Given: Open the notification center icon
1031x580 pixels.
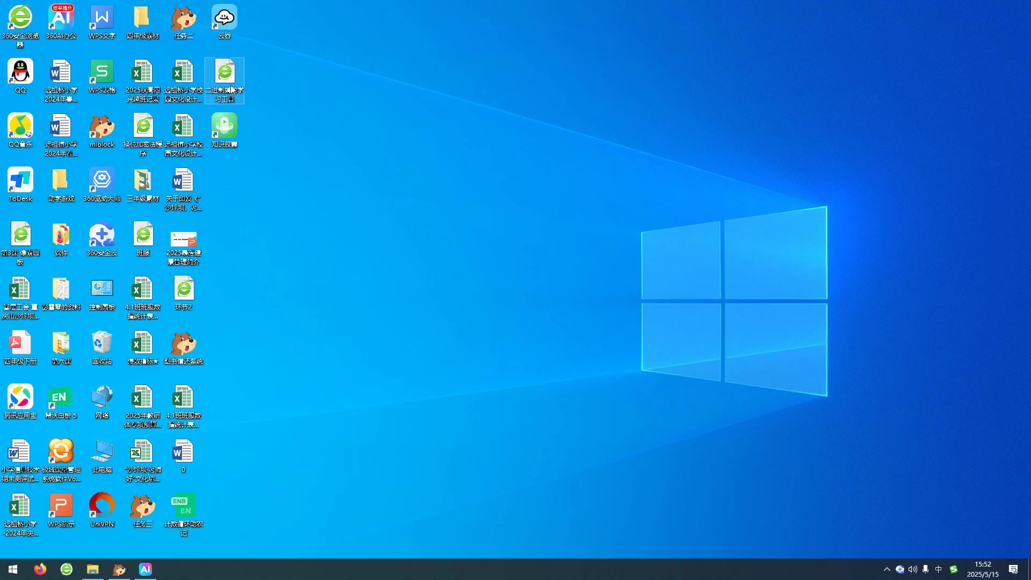Looking at the screenshot, I should tap(1013, 569).
